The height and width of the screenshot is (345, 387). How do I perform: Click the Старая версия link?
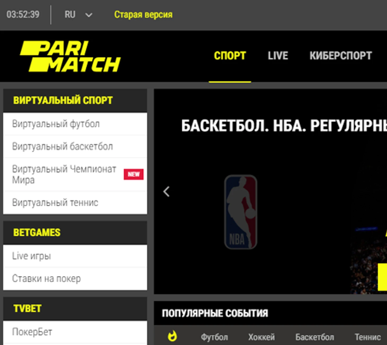143,15
